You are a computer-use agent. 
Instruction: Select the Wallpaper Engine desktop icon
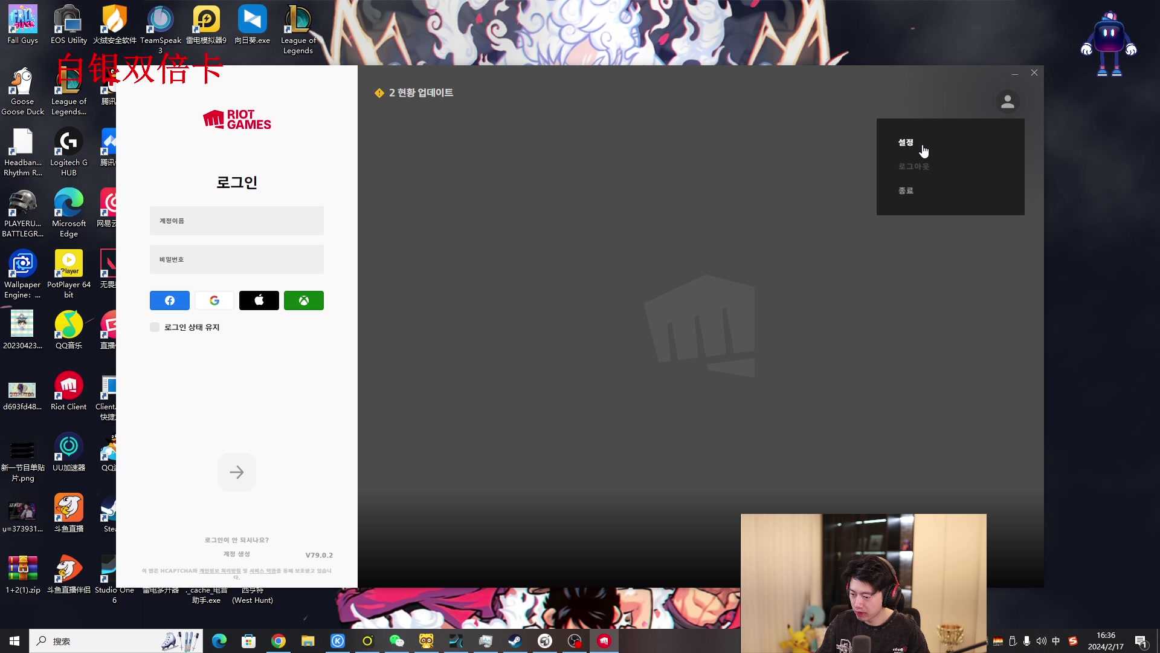[x=22, y=274]
